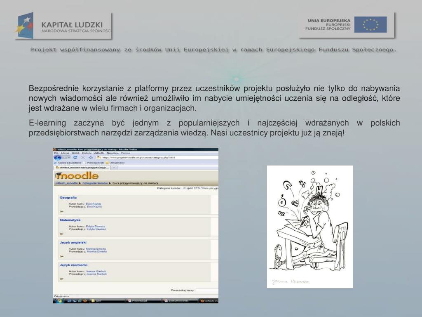
Task: Click the 'Kurs przygotowujący do matury' breadcrumb text
Action: coord(135,183)
